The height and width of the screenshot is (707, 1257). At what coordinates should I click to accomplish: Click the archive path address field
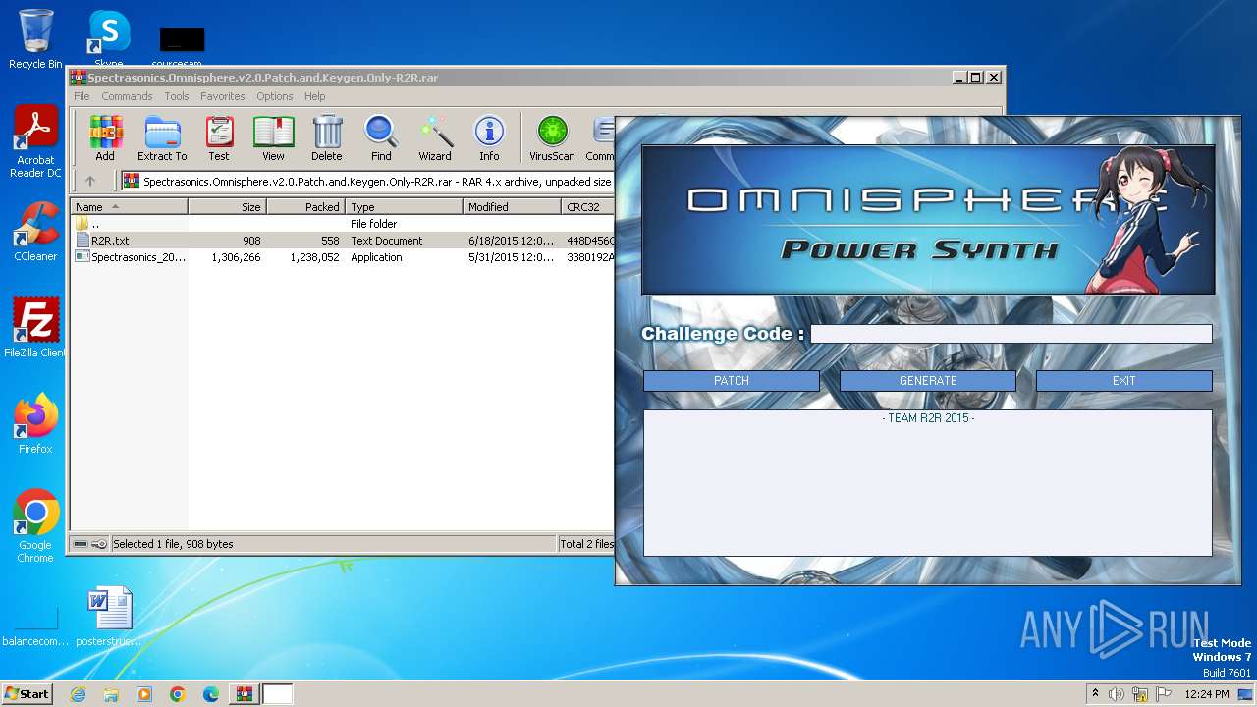click(x=368, y=181)
